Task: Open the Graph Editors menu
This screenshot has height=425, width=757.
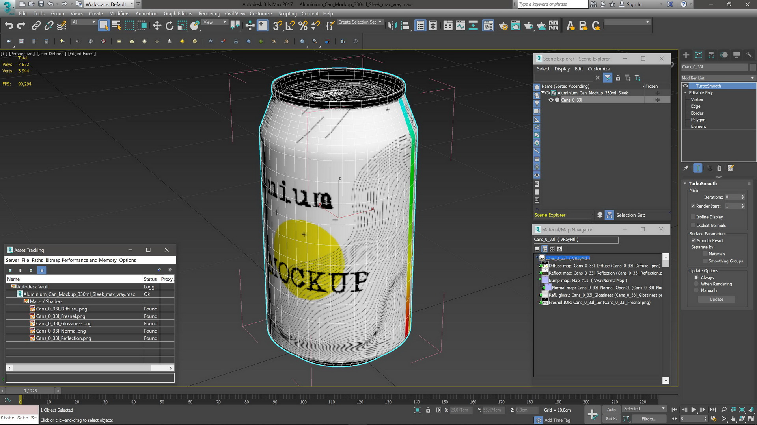Action: point(178,13)
